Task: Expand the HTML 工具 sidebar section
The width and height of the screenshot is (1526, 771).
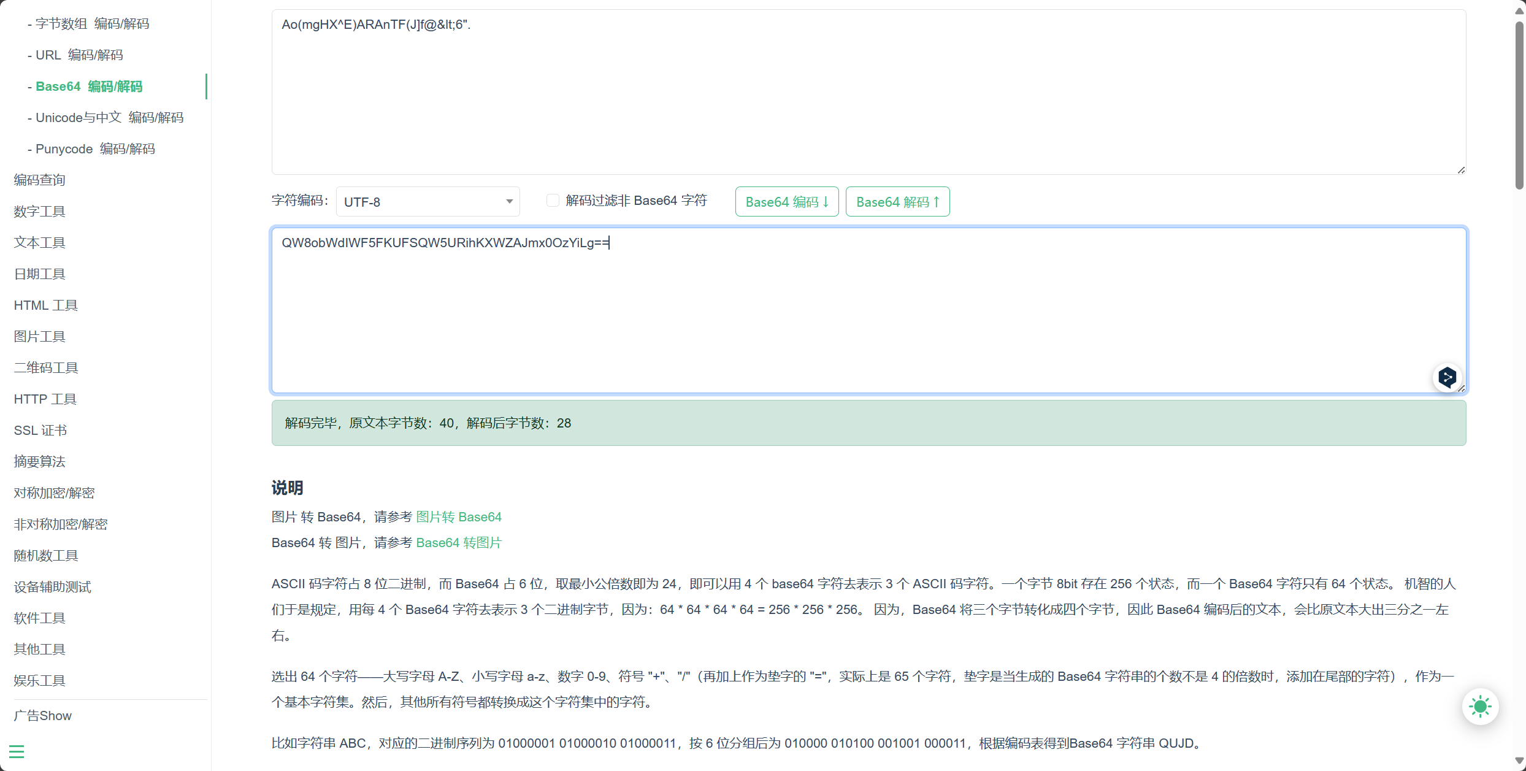Action: 46,305
